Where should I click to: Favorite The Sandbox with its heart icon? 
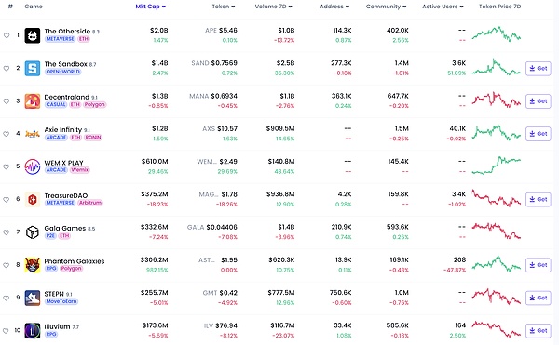(x=7, y=68)
